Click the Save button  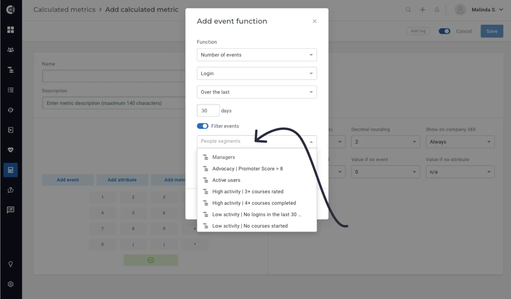[492, 31]
